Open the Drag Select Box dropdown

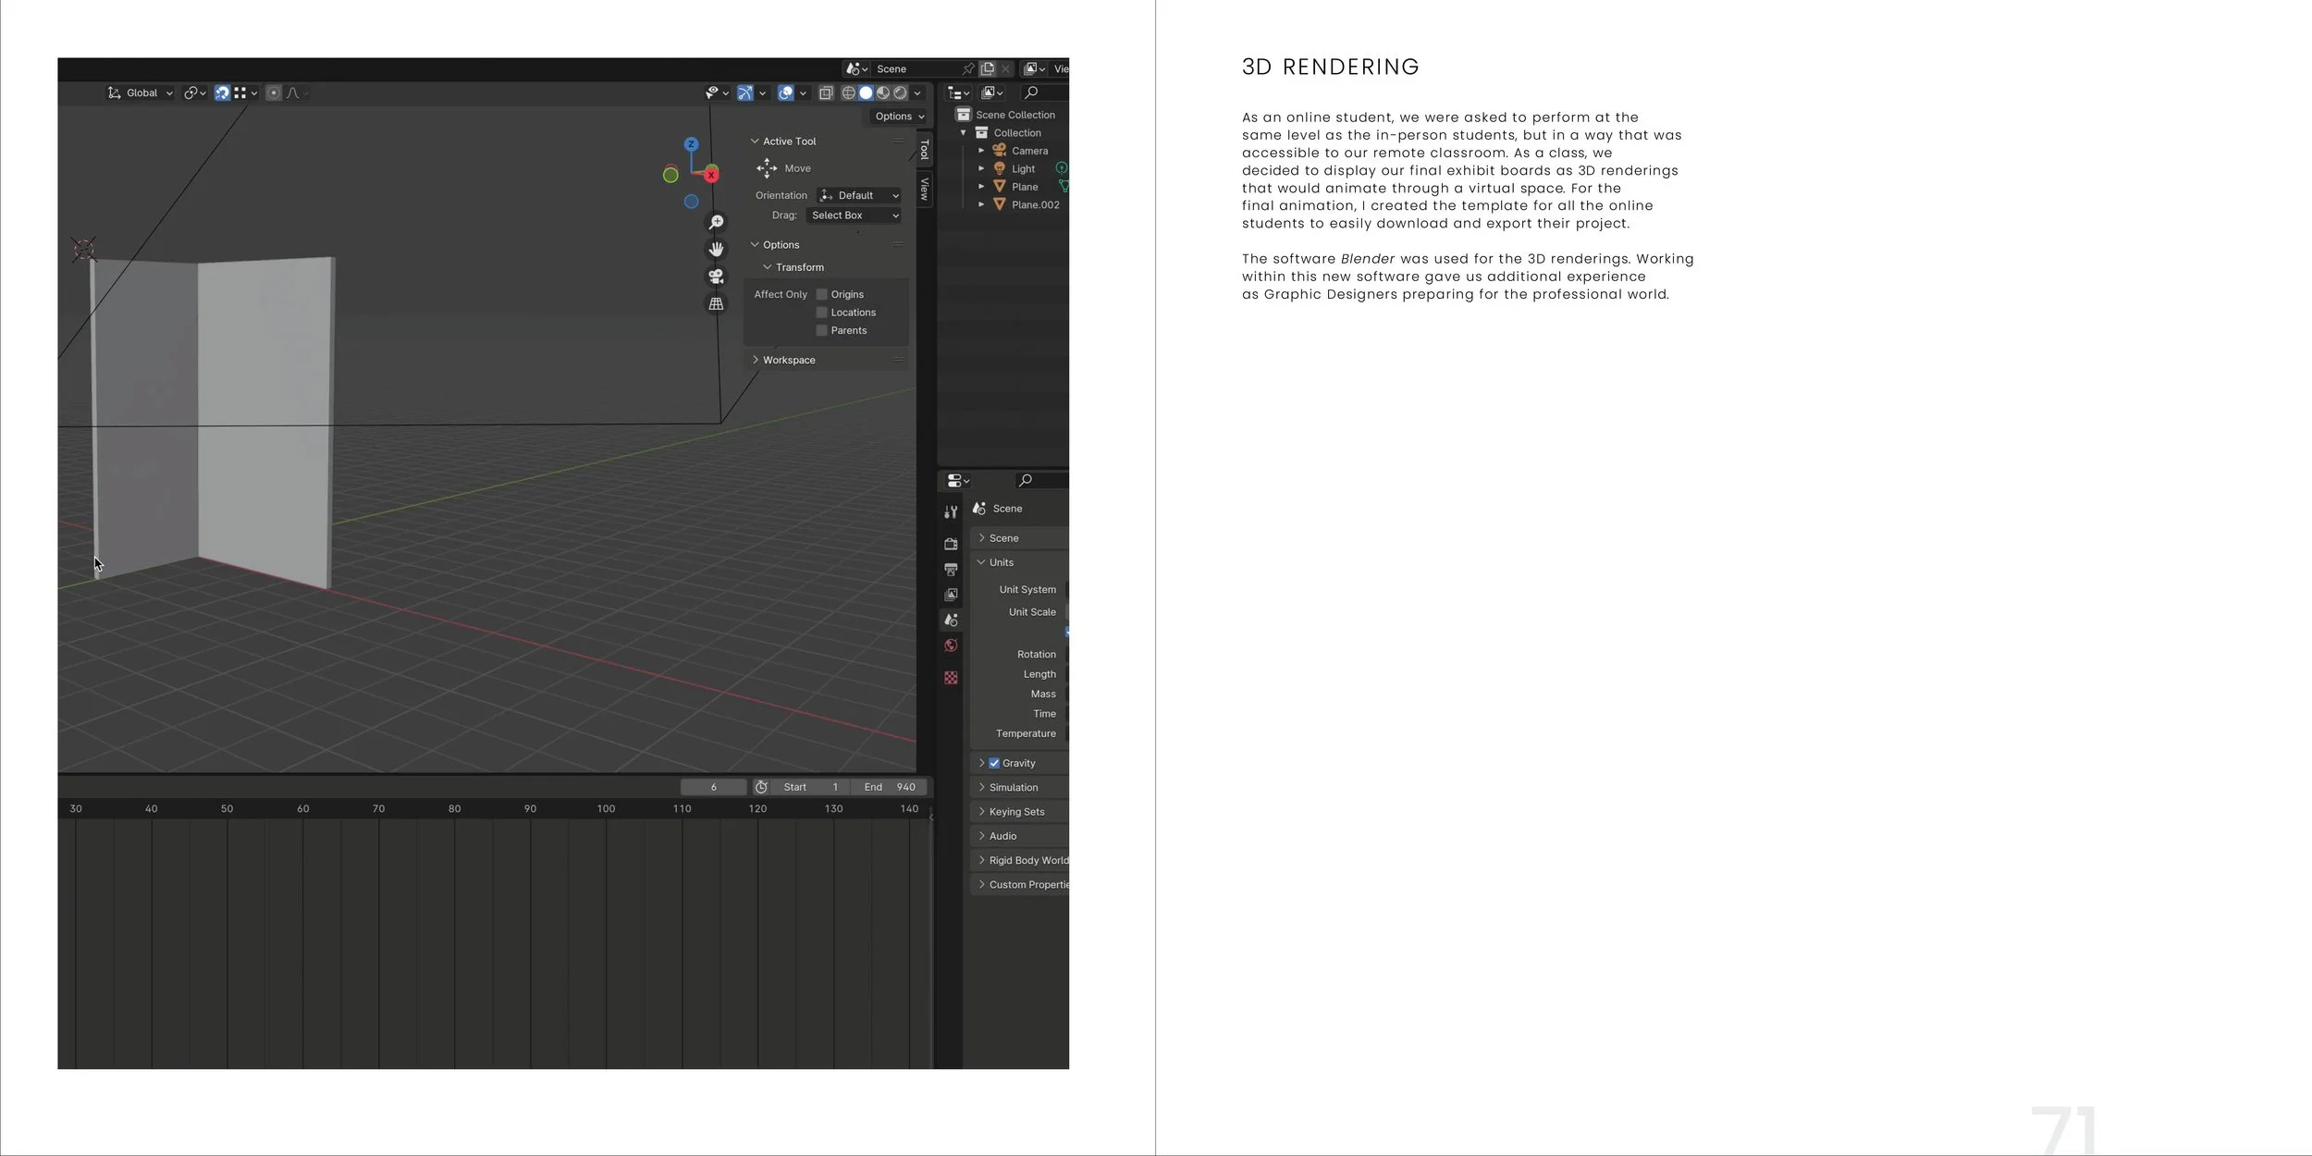[x=855, y=215]
